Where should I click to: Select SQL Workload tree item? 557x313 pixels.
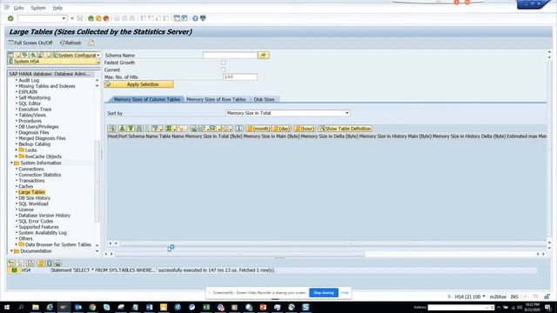point(33,203)
